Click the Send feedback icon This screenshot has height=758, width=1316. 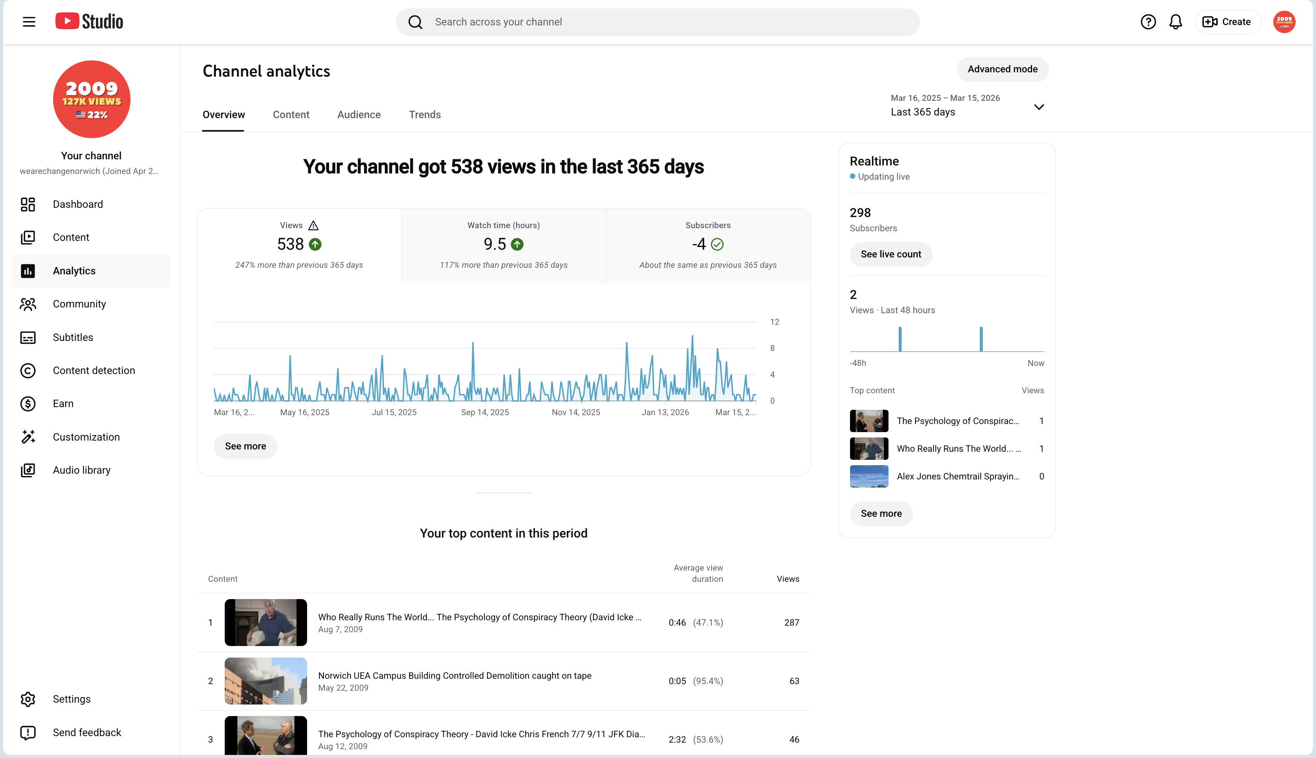[28, 733]
